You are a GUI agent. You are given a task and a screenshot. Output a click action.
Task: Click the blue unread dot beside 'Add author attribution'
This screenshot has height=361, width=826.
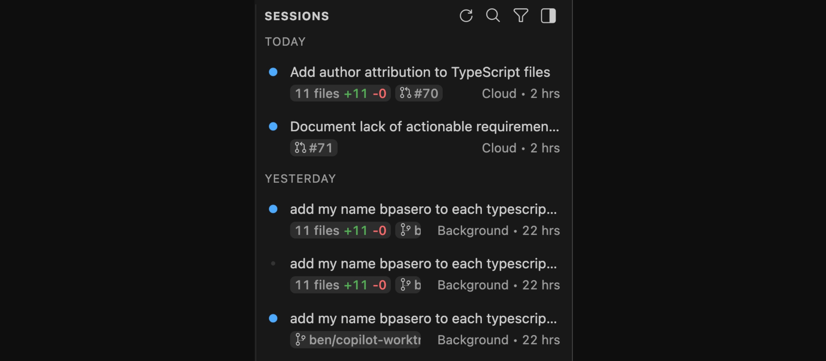(273, 72)
